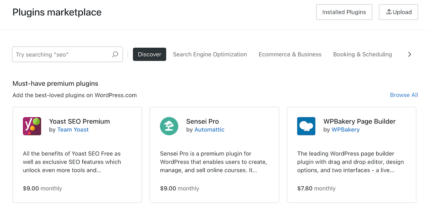
Task: Select the Discover tab
Action: point(149,54)
